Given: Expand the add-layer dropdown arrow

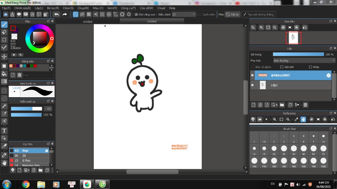Looking at the screenshot, I should [276, 105].
